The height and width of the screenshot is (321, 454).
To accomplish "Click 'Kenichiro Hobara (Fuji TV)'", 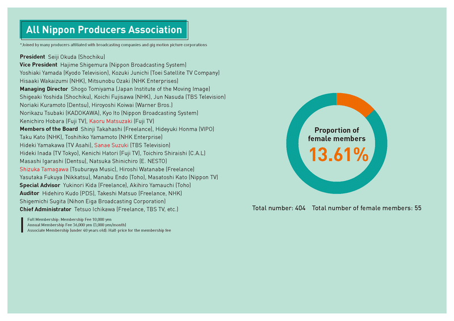I will (53, 121).
